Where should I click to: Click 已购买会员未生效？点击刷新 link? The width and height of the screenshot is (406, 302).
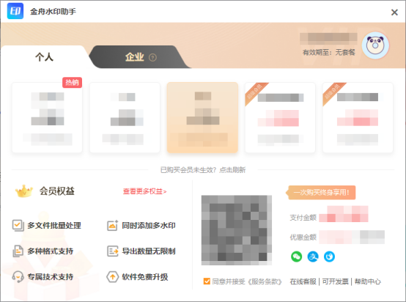[203, 170]
